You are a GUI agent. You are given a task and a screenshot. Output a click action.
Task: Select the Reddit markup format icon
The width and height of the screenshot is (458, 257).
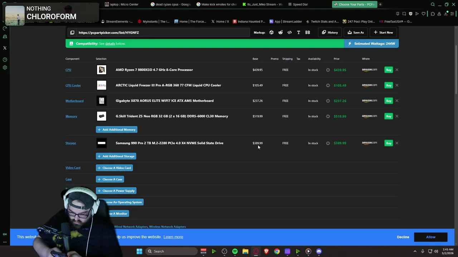pyautogui.click(x=281, y=32)
